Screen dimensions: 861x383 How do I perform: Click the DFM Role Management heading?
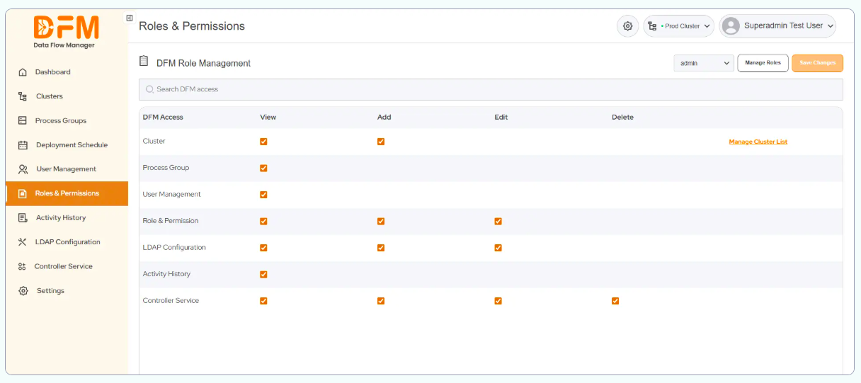[203, 63]
